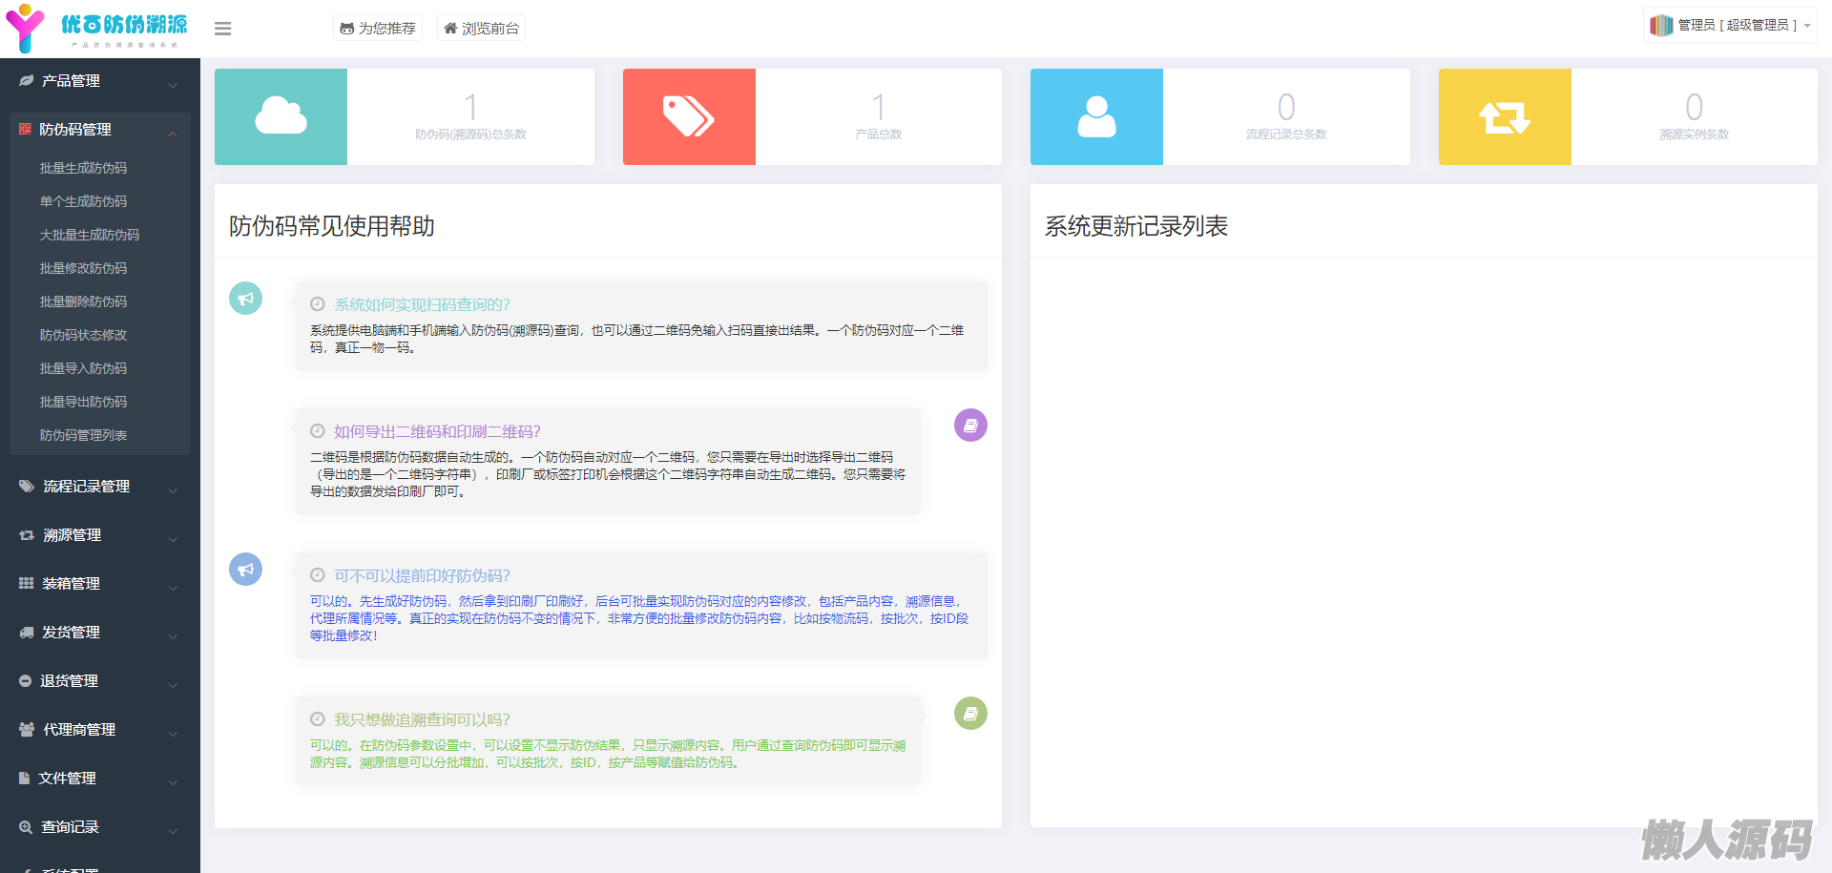
Task: Expand the 产品管理 sidebar menu
Action: click(x=99, y=81)
